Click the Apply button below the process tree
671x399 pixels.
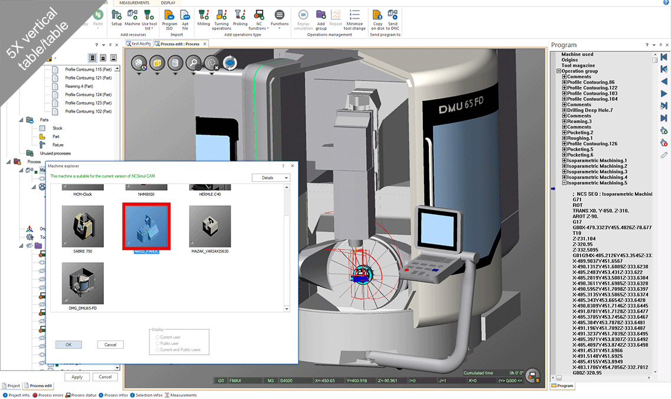77,377
